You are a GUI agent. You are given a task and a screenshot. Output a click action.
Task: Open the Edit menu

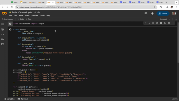(x=15, y=15)
